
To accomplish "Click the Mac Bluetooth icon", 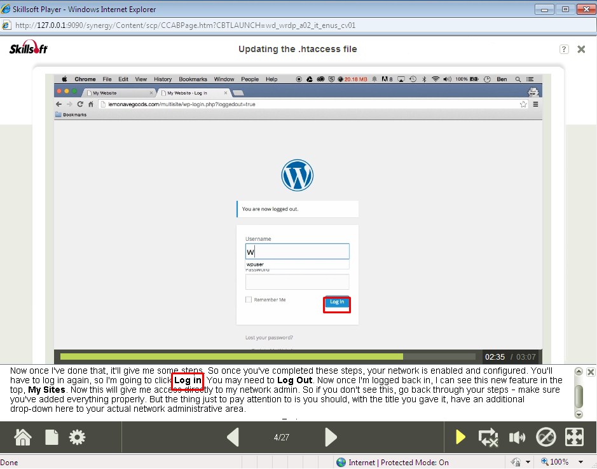I will click(424, 79).
